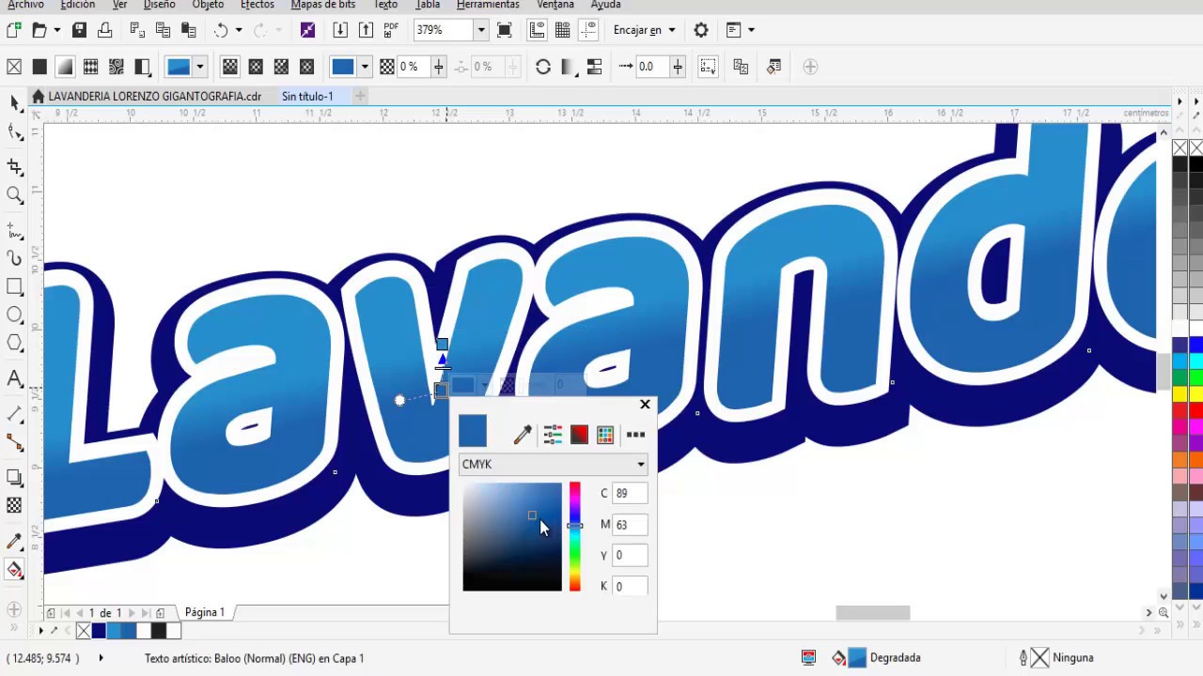Show color viewers red square in popup

[579, 434]
